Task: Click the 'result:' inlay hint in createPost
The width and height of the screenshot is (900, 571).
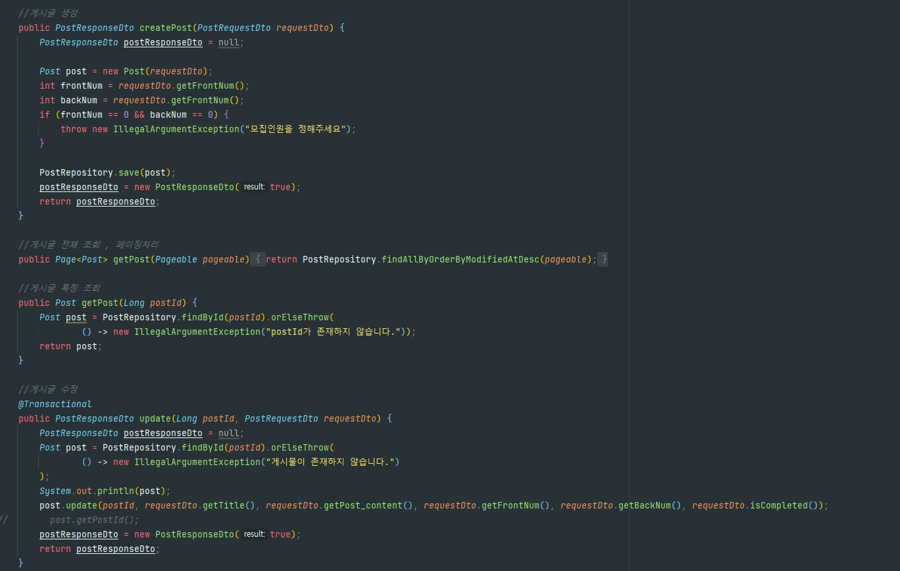Action: 254,187
